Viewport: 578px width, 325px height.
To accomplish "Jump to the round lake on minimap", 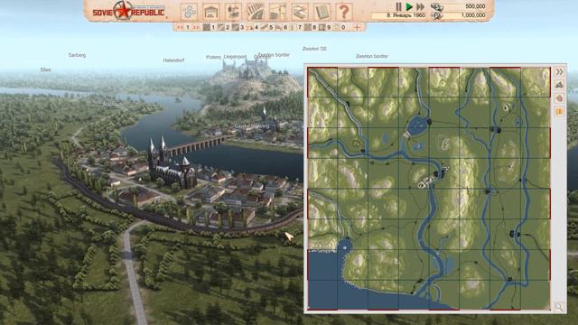I will tap(417, 125).
